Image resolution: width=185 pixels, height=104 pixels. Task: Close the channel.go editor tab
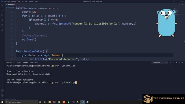coord(15,5)
